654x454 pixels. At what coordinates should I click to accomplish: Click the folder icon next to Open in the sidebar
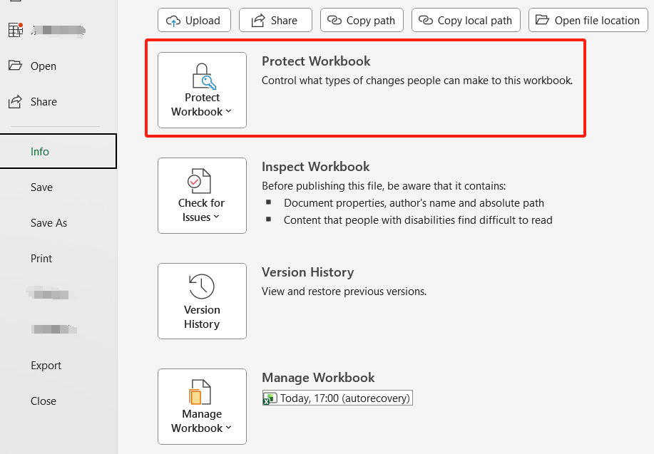[x=15, y=66]
